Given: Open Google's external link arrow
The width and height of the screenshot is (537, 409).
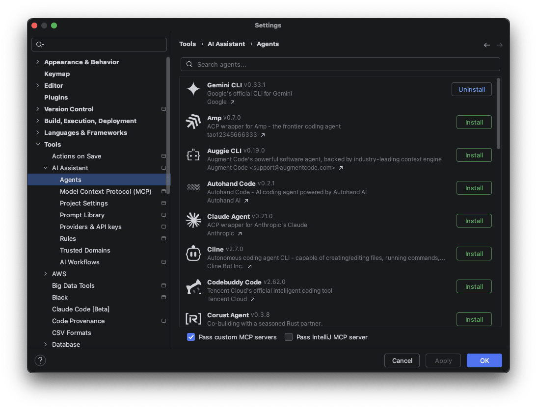Looking at the screenshot, I should (x=233, y=102).
